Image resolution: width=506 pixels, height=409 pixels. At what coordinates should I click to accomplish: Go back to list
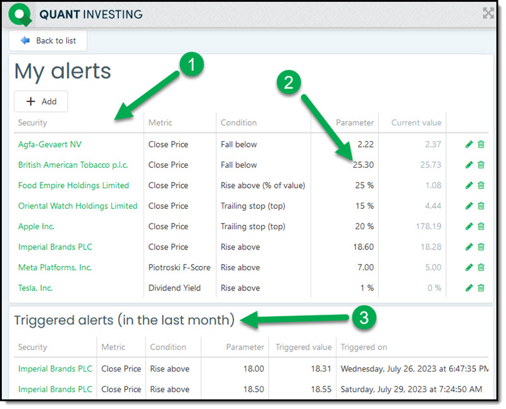coord(48,41)
